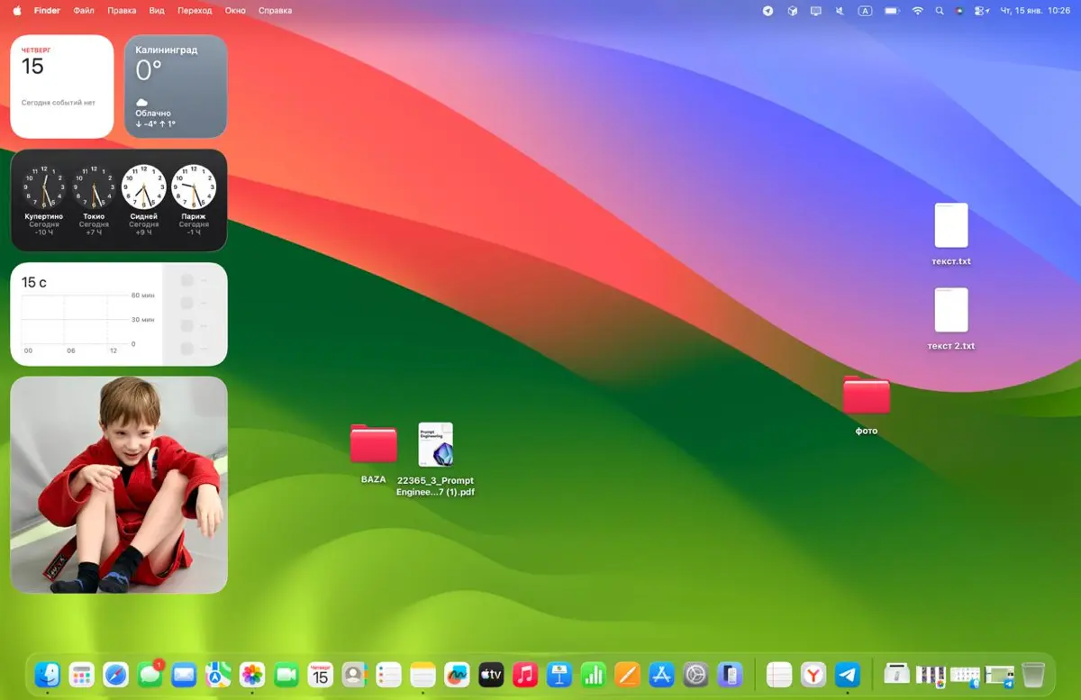Image resolution: width=1081 pixels, height=700 pixels.
Task: Click the muted sound icon in the menu bar
Action: pos(840,11)
